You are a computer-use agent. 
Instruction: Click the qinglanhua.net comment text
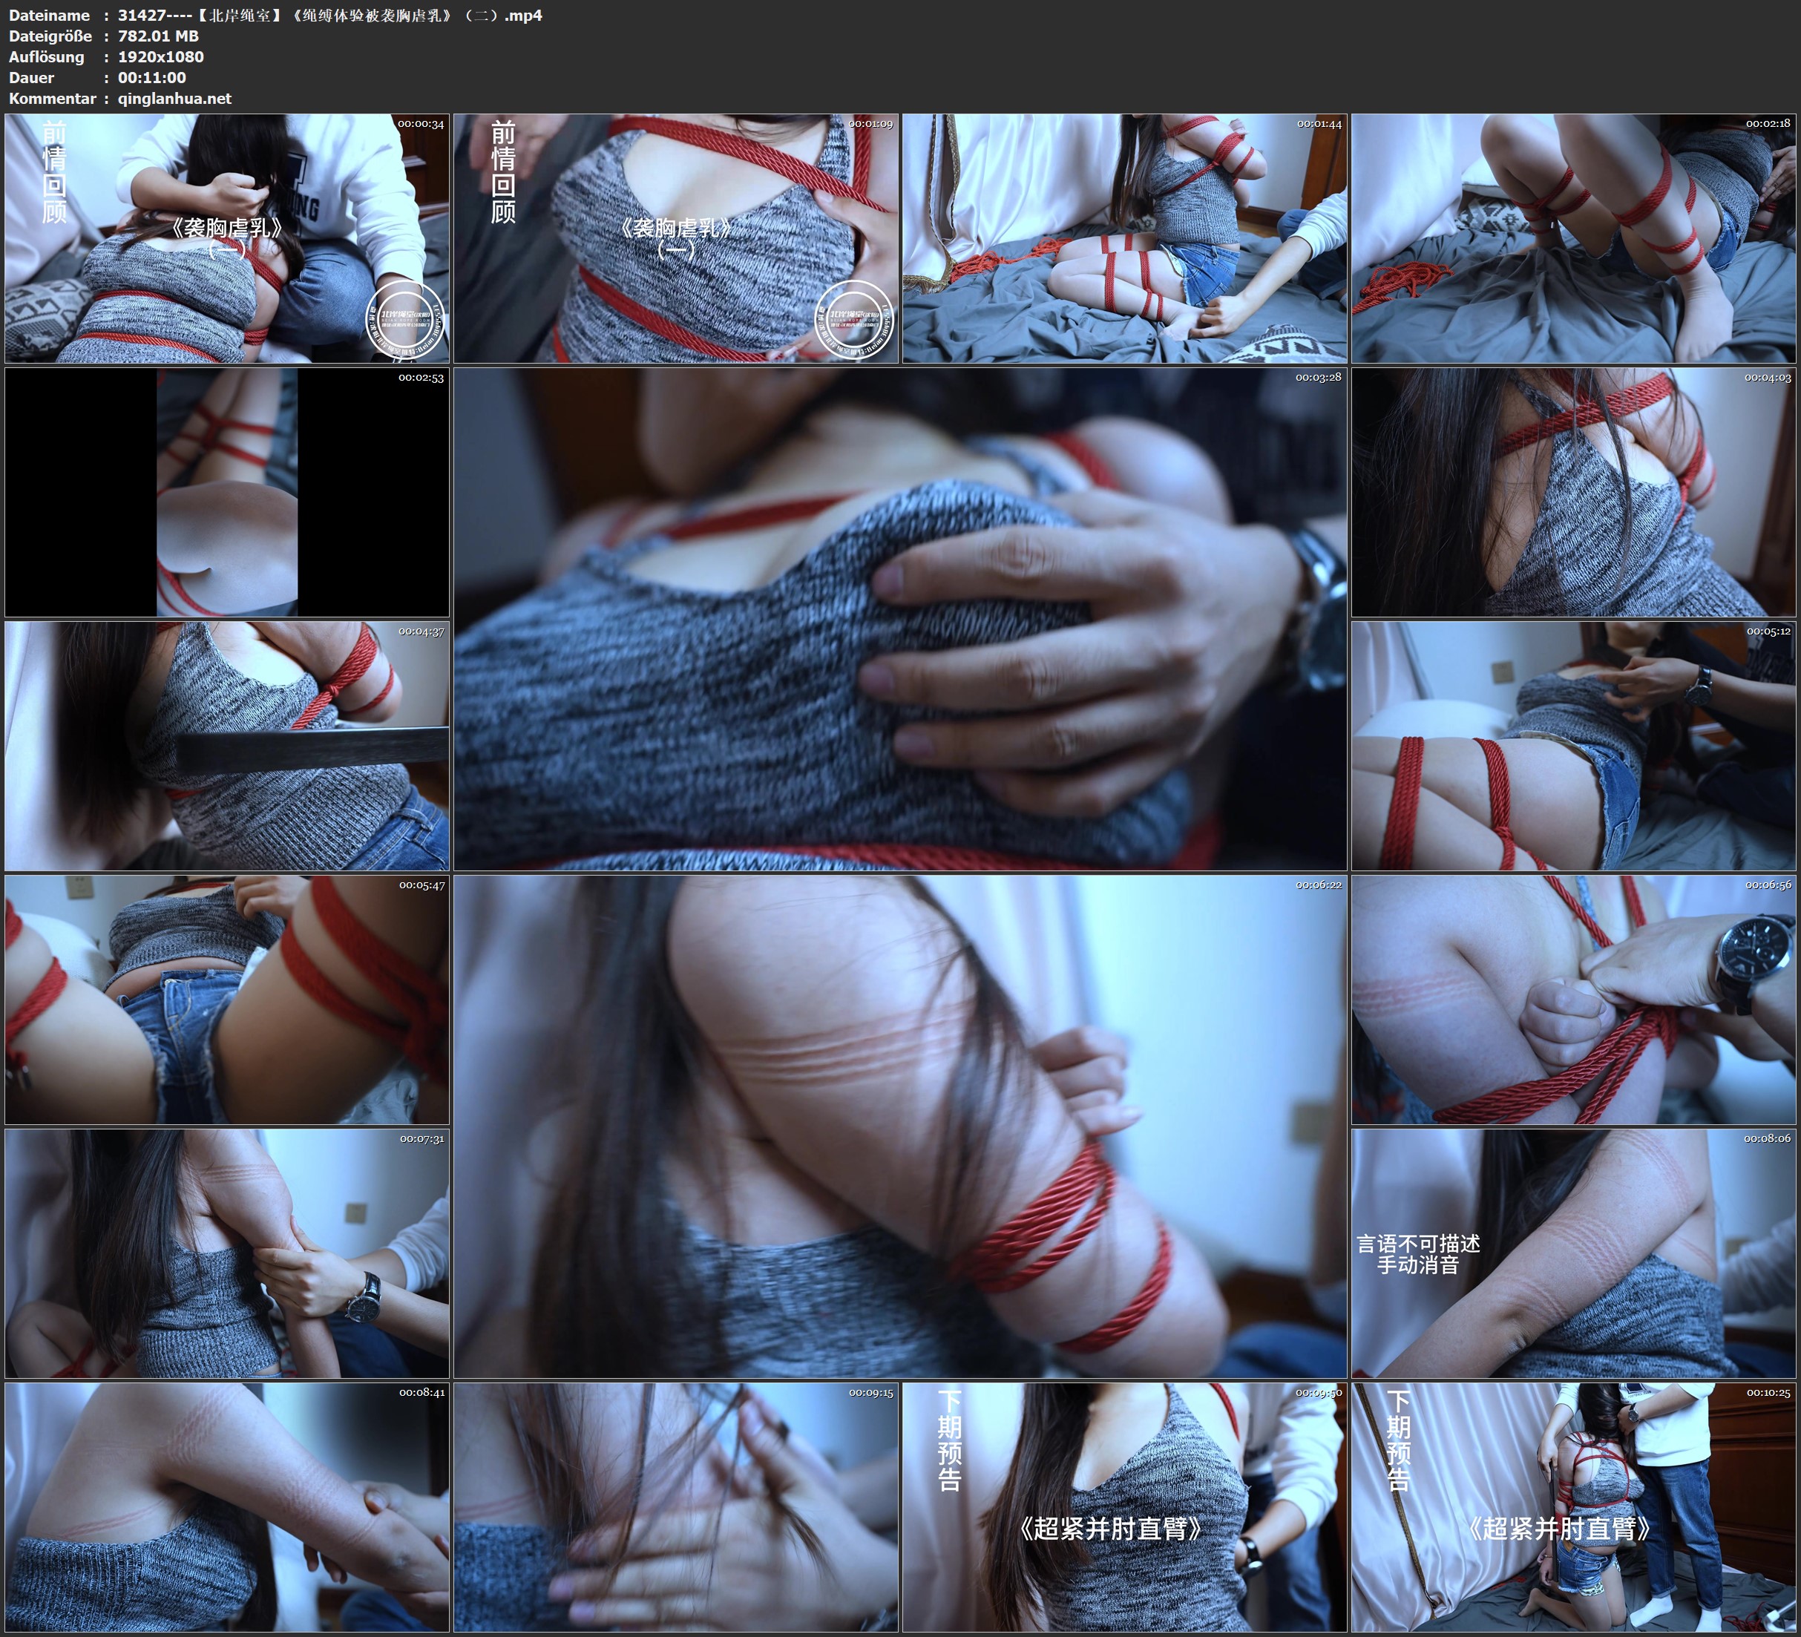click(x=174, y=98)
